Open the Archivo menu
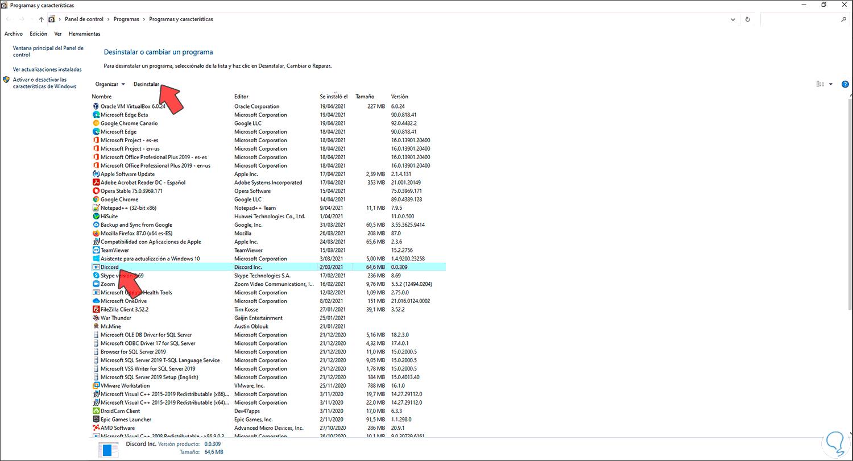Screen dimensions: 853x461 tap(14, 34)
